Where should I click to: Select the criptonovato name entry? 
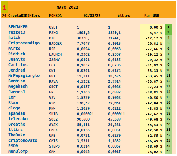[23, 140]
